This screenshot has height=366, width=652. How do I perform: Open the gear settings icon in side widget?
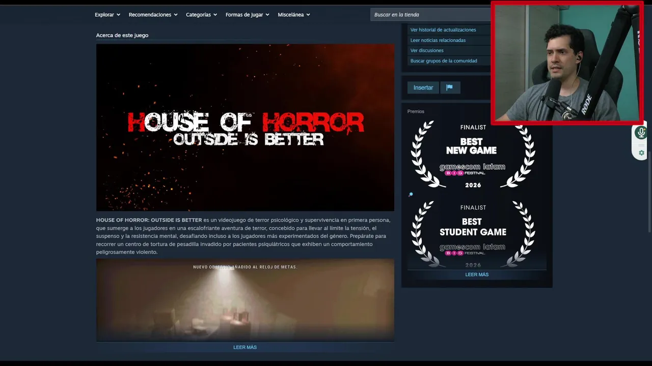(x=641, y=153)
